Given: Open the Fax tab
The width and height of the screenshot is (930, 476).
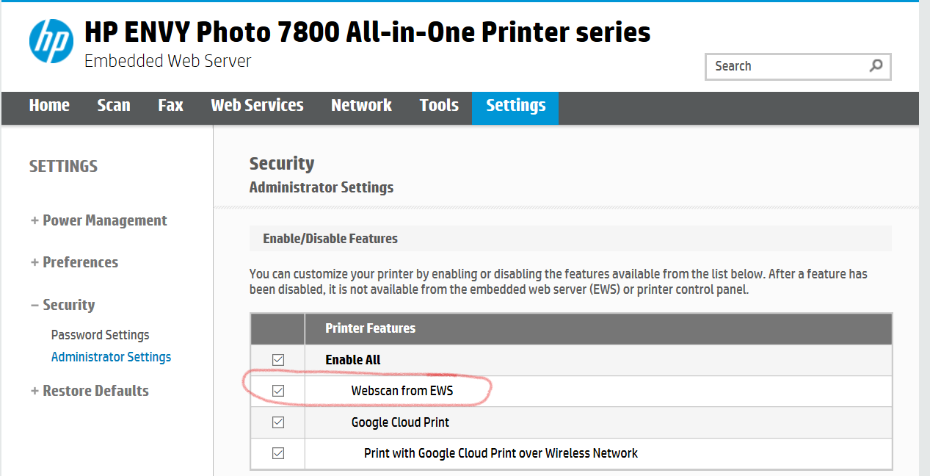Looking at the screenshot, I should click(170, 105).
